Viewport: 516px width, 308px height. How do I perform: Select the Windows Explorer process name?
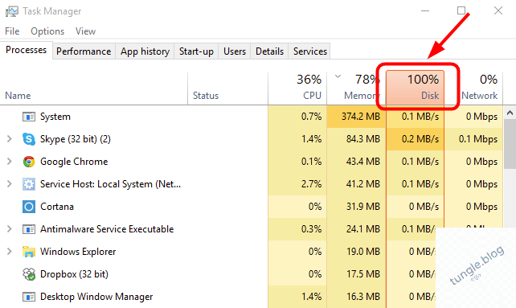click(x=78, y=252)
